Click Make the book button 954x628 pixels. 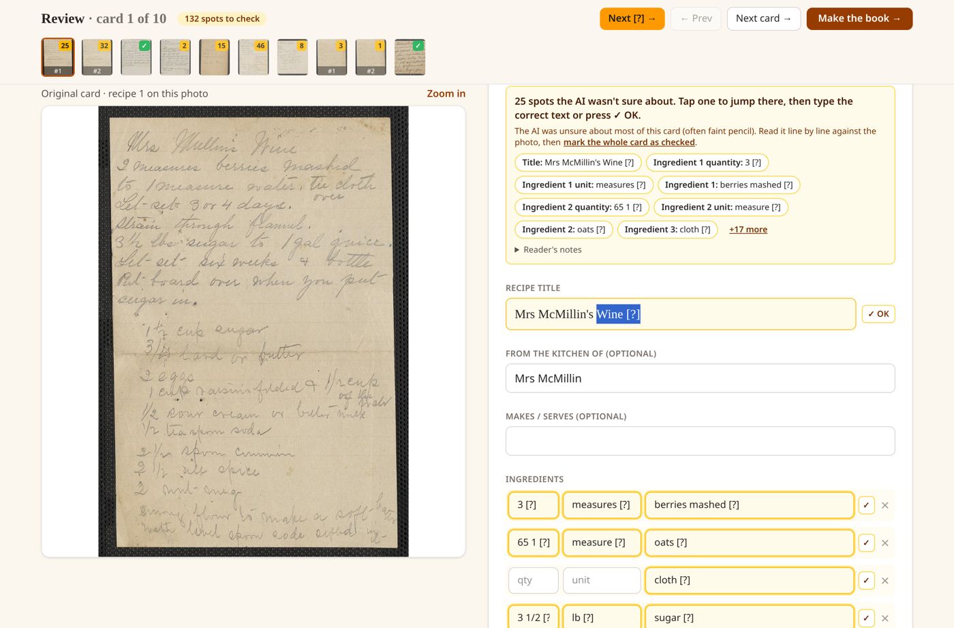tap(859, 18)
